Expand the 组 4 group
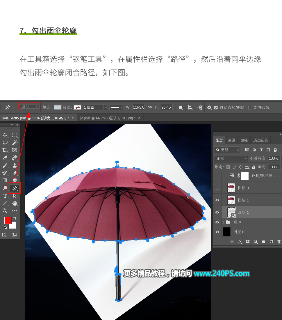Viewport: 282px width, 320px height. pyautogui.click(x=223, y=222)
